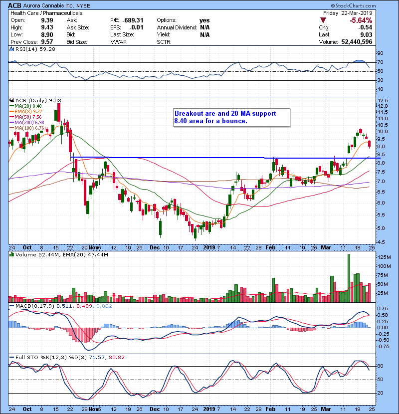399x414 pixels.
Task: Click the Low price 8.90
Action: (47, 35)
